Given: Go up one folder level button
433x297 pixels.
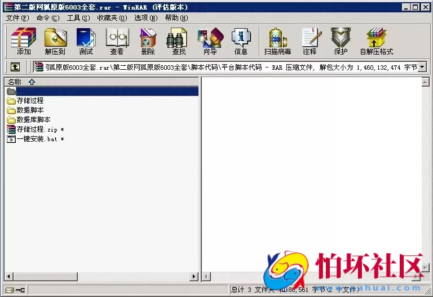Looking at the screenshot, I should point(15,67).
